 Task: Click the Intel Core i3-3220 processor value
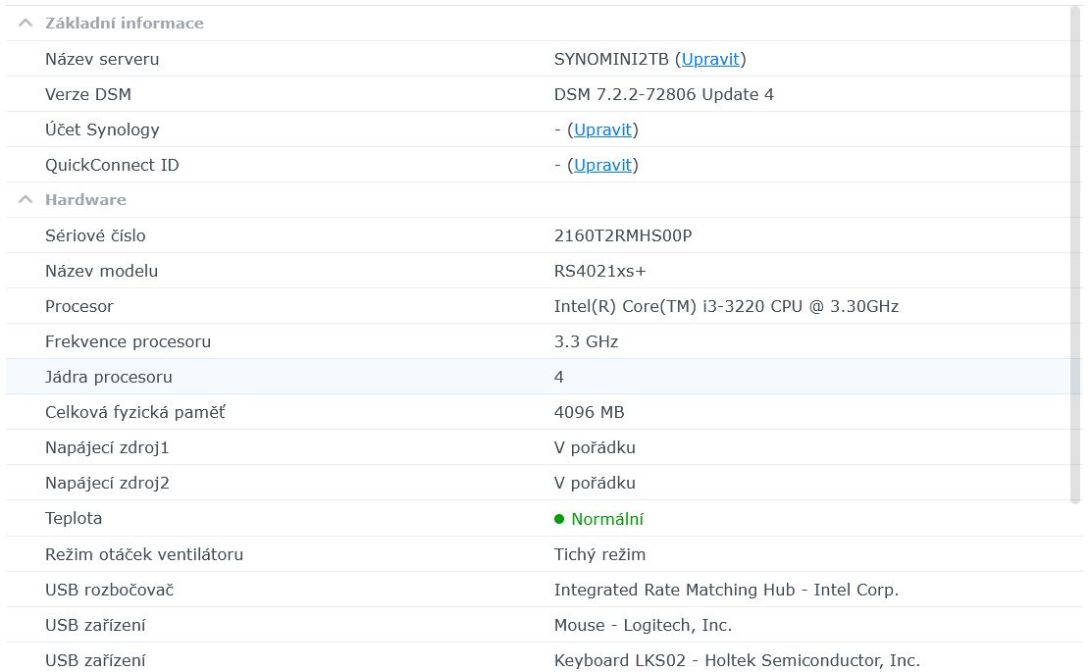pos(726,306)
